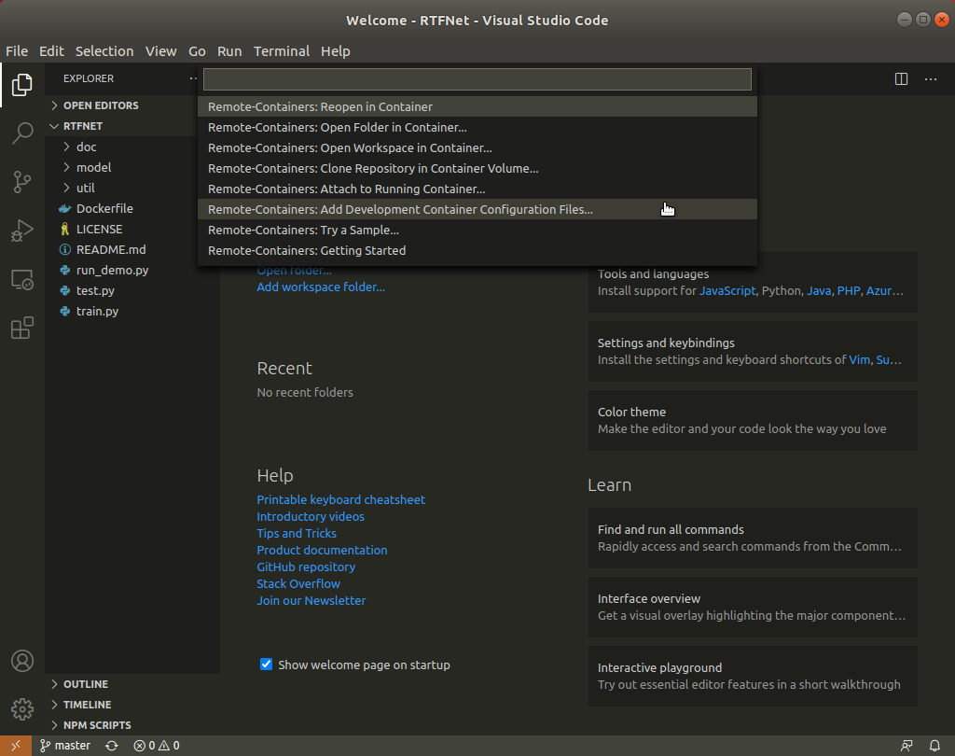Click the master branch status item

tap(65, 746)
